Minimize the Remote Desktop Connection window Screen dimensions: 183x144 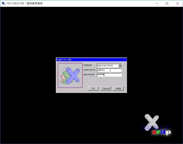[x=157, y=3]
